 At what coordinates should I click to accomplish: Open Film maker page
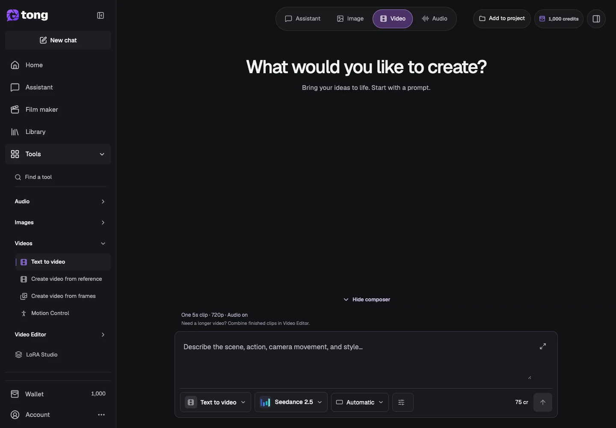pos(58,110)
